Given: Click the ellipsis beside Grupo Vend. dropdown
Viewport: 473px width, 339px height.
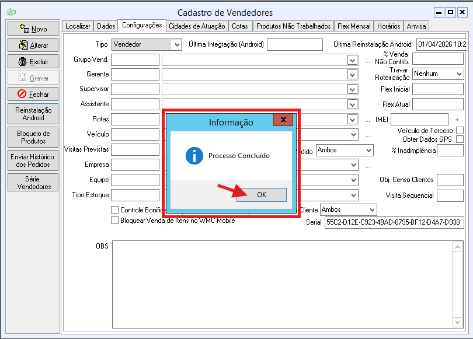Looking at the screenshot, I should (x=367, y=60).
